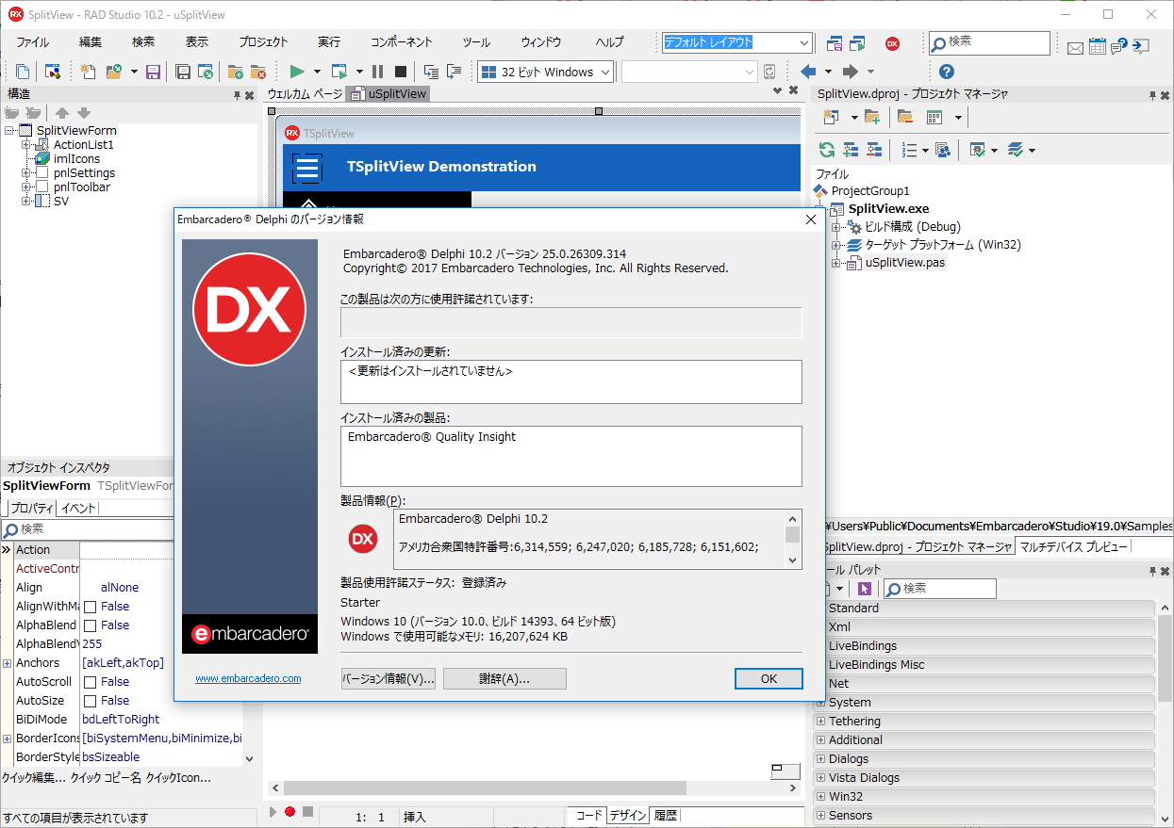Click OK to close the version dialog
This screenshot has height=828, width=1174.
pos(769,678)
